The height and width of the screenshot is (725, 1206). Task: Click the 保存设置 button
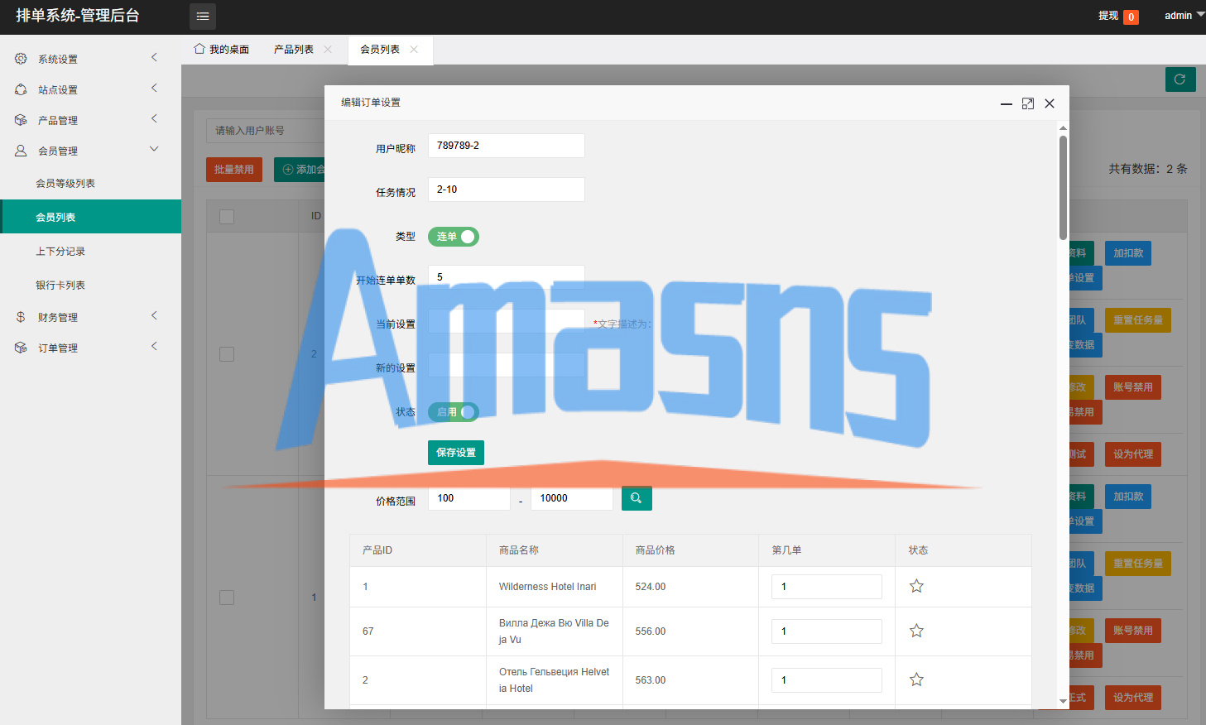(x=456, y=453)
